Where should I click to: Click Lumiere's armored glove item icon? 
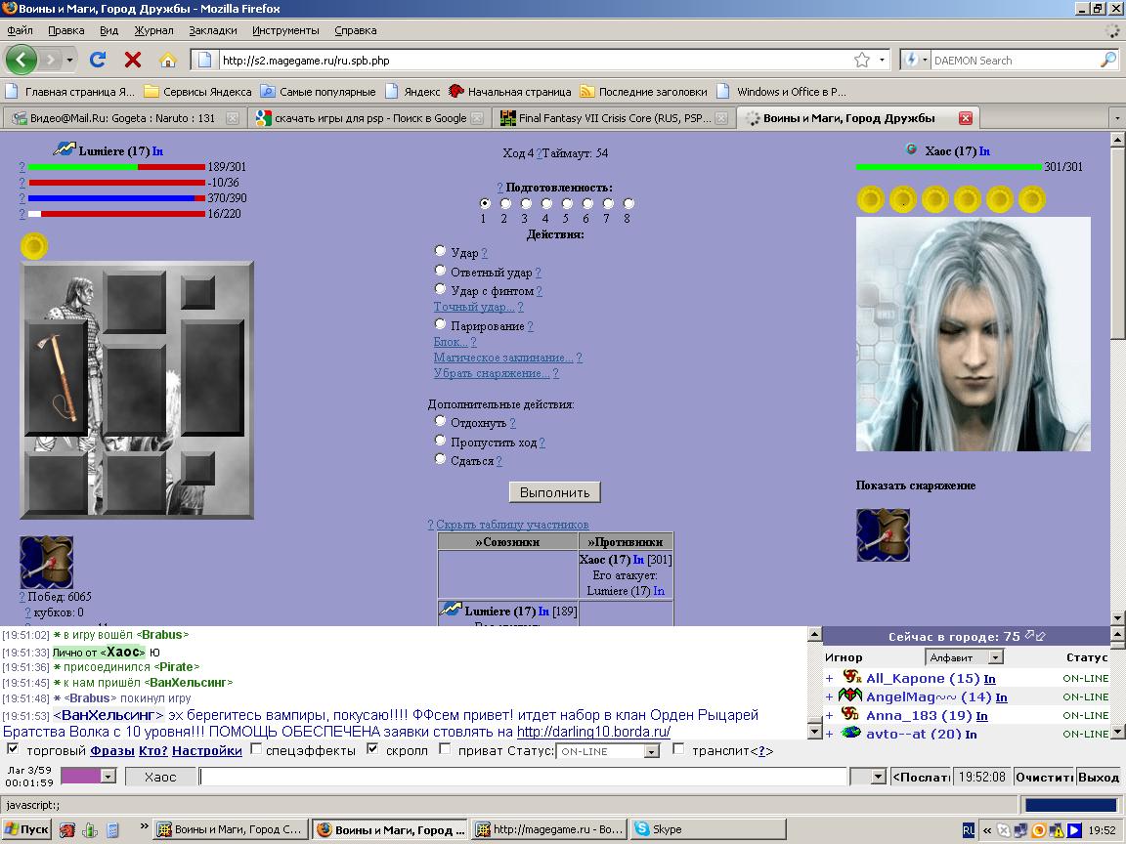(x=46, y=562)
